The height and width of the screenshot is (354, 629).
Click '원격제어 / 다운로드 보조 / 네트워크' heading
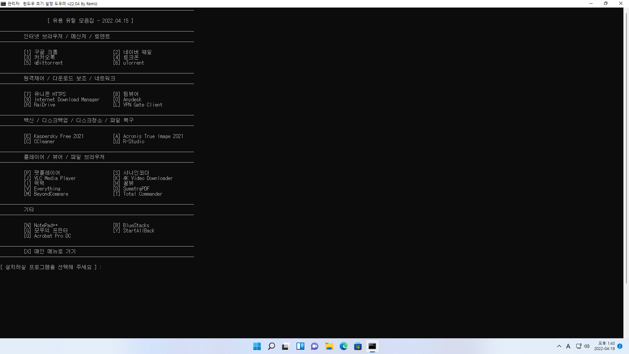[69, 78]
